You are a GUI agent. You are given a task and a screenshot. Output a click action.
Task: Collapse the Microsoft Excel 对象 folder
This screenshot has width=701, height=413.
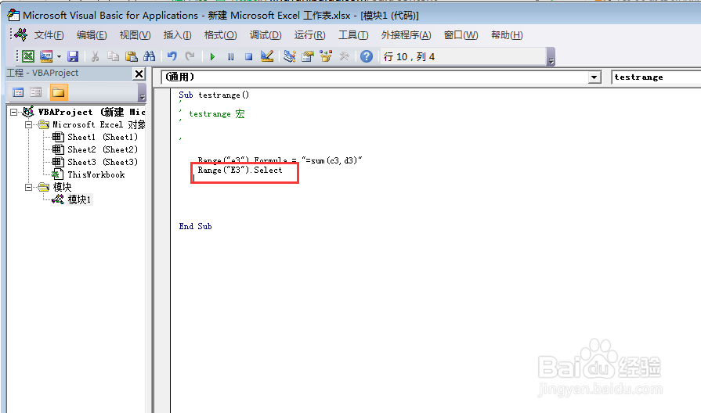pos(29,124)
